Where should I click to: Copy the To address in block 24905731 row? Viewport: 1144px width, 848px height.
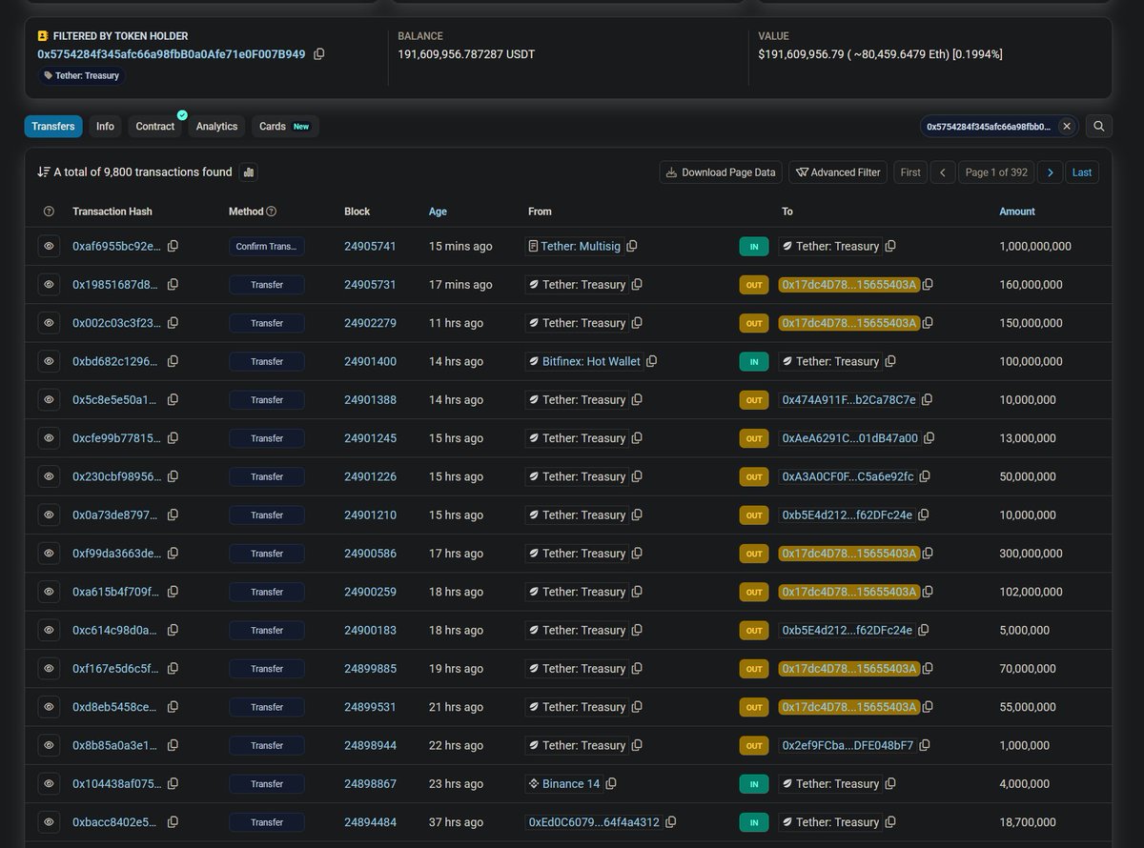[928, 284]
